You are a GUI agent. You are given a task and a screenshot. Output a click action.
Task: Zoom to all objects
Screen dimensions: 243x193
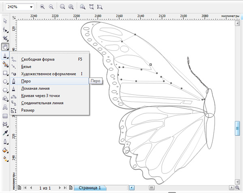pyautogui.click(x=71, y=7)
